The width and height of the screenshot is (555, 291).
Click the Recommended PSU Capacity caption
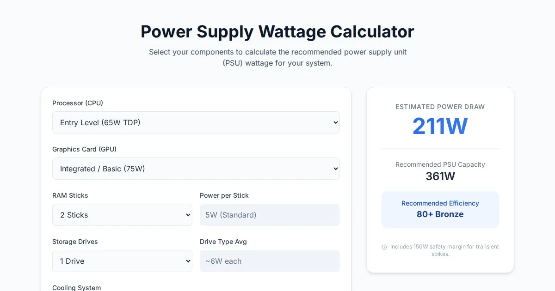(440, 164)
